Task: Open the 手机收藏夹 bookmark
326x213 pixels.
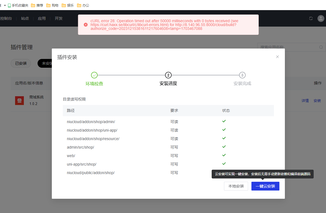Action: click(18, 5)
